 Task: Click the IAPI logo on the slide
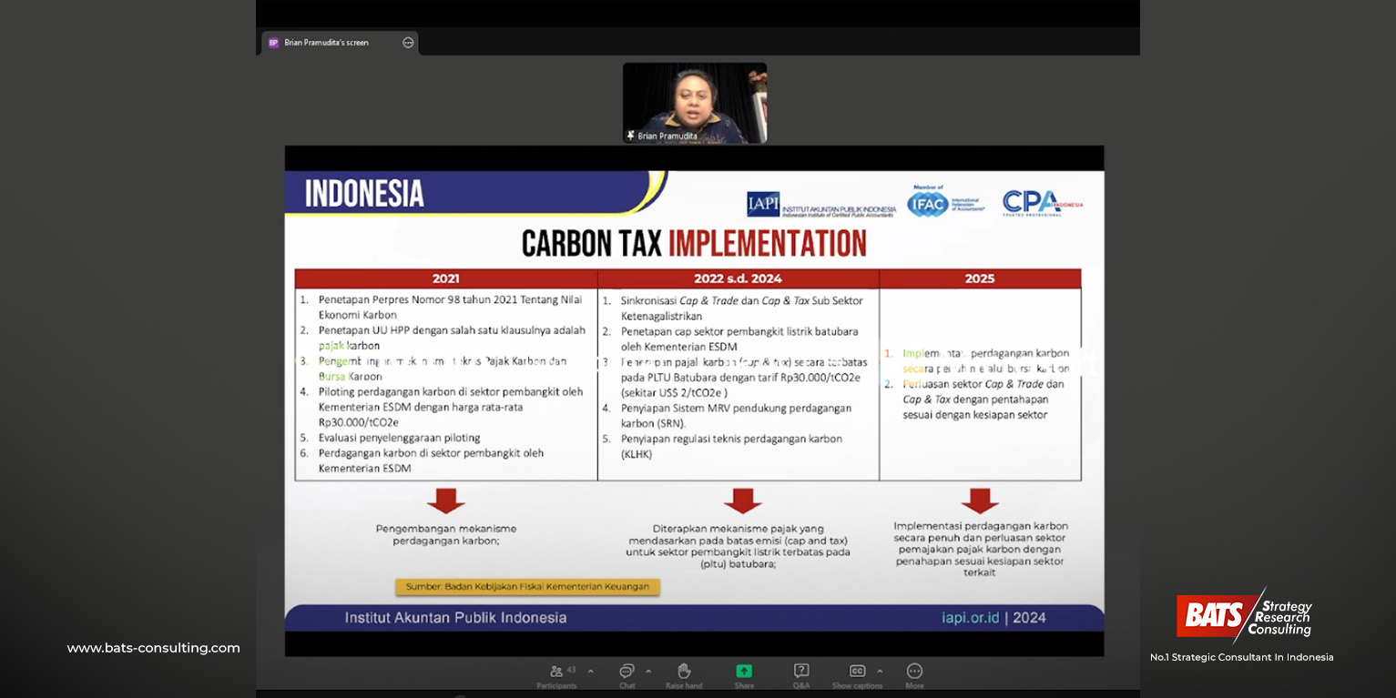(820, 205)
